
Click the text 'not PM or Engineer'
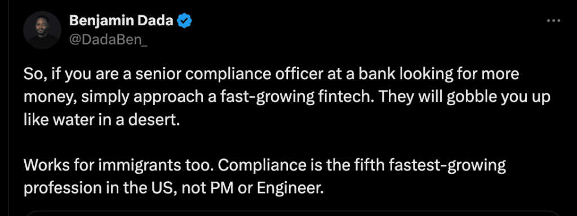[253, 188]
